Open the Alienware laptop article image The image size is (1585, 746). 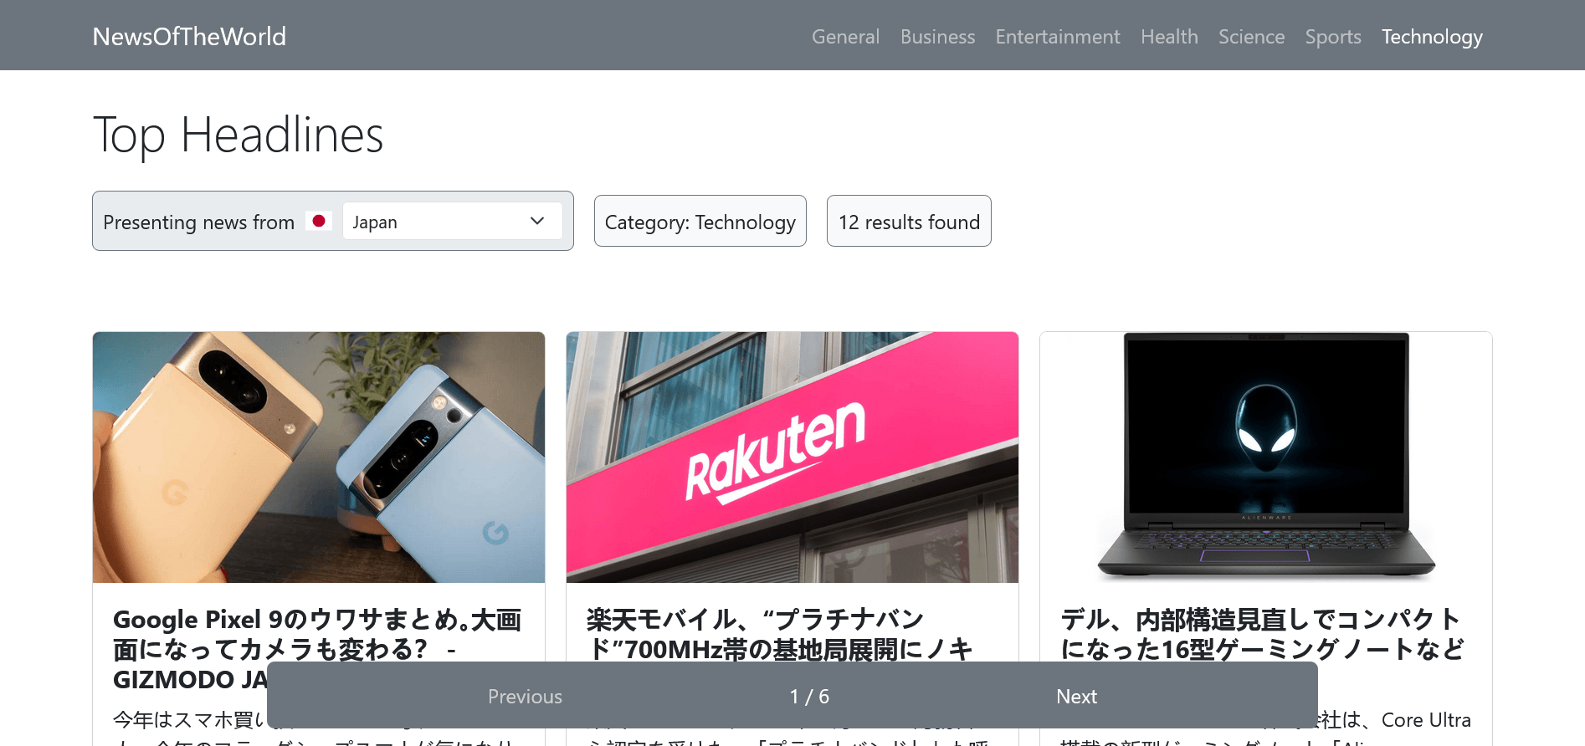[1266, 457]
